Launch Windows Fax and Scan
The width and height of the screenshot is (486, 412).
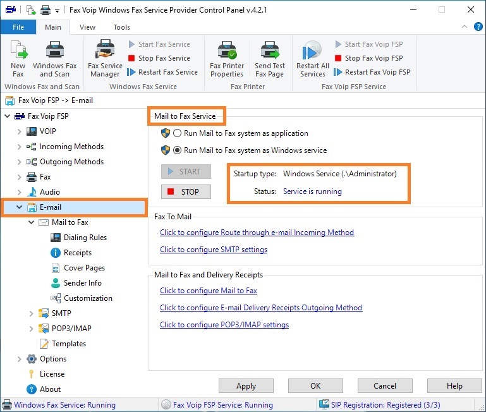54,59
